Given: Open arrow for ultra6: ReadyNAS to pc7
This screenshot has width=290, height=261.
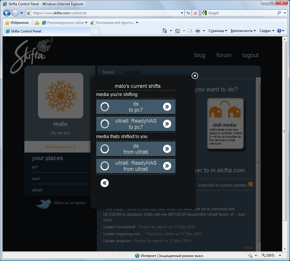Looking at the screenshot, I should (x=167, y=124).
